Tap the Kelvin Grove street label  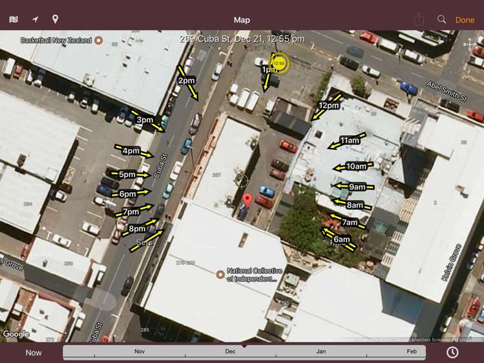point(452,262)
